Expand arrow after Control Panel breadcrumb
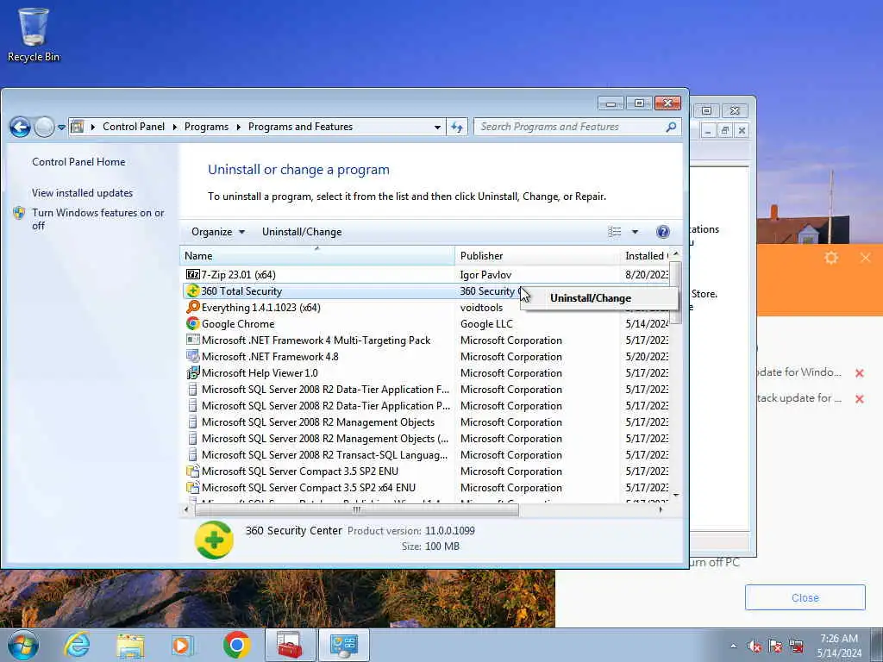Viewport: 883px width, 662px height. [174, 128]
